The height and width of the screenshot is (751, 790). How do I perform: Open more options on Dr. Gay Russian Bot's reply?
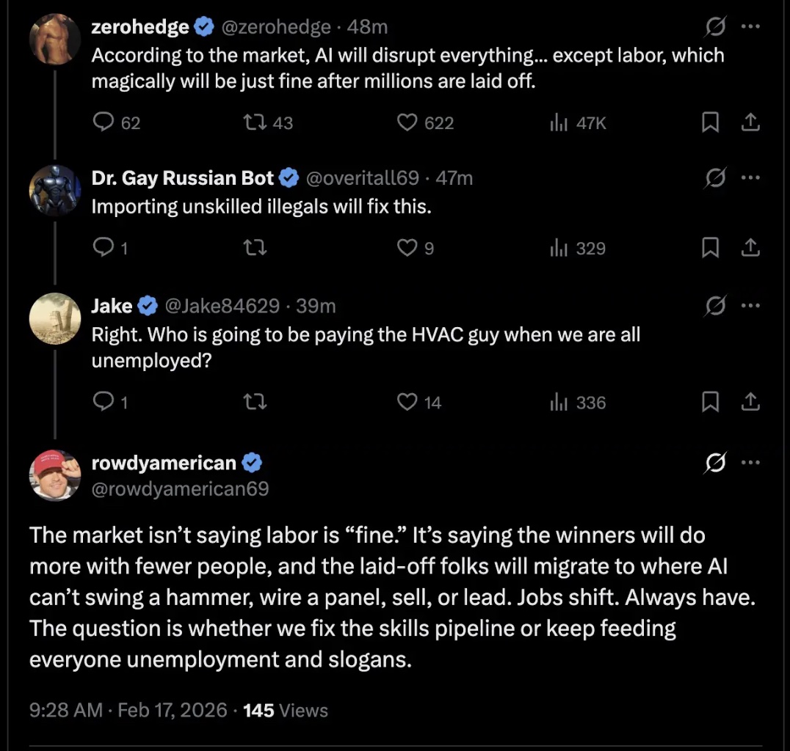point(750,177)
